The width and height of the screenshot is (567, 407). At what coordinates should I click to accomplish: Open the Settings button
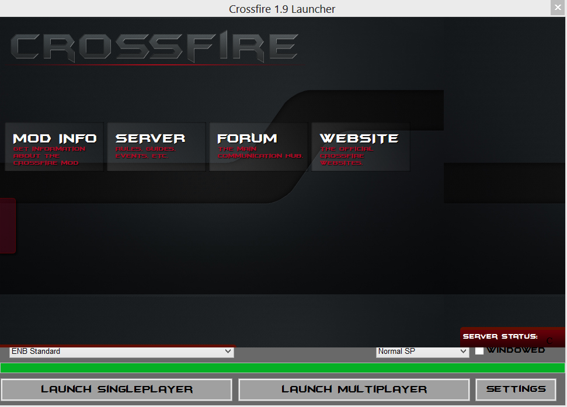tap(516, 389)
